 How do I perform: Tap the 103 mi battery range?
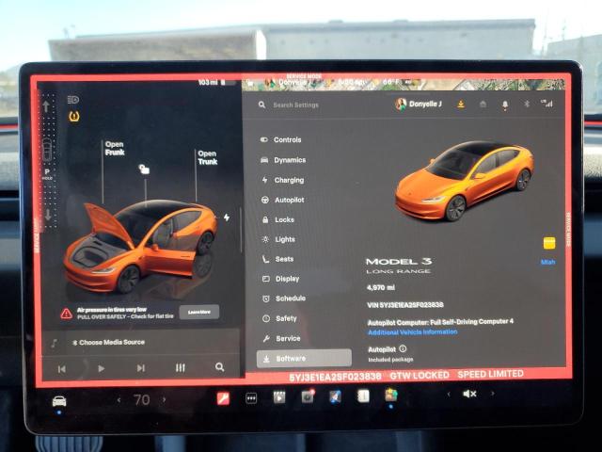coord(208,82)
